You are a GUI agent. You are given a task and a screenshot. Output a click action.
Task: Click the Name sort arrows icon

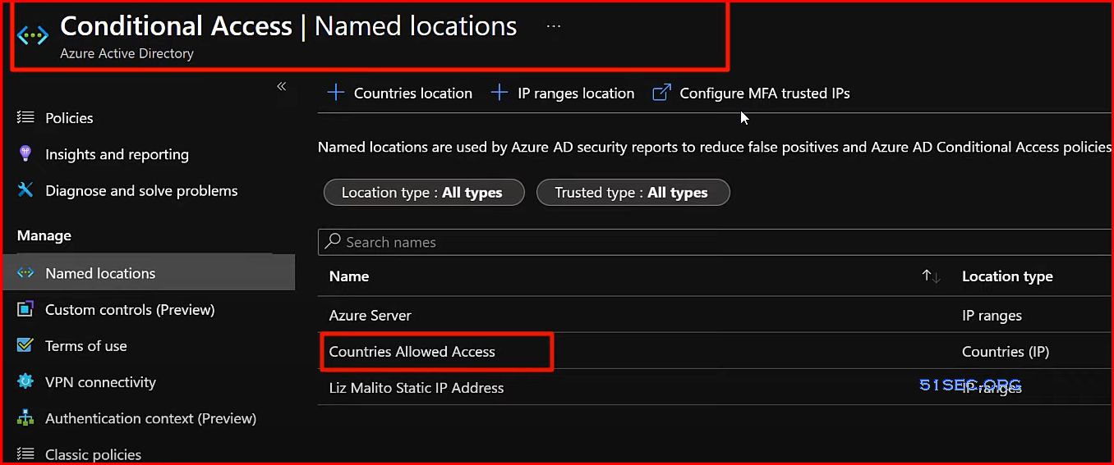[x=931, y=276]
